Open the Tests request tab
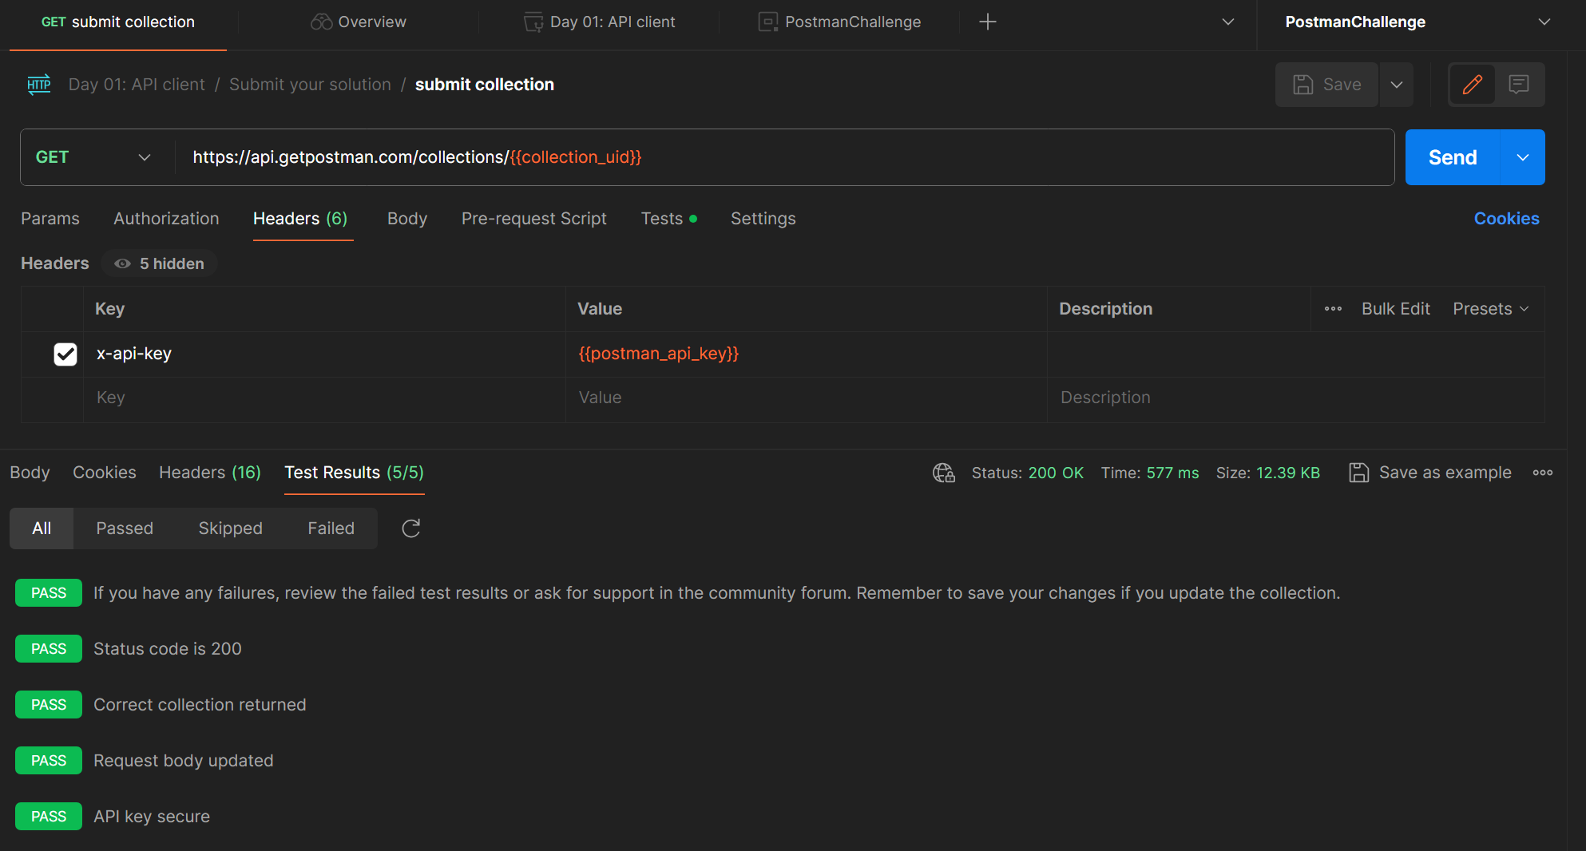 pos(668,219)
